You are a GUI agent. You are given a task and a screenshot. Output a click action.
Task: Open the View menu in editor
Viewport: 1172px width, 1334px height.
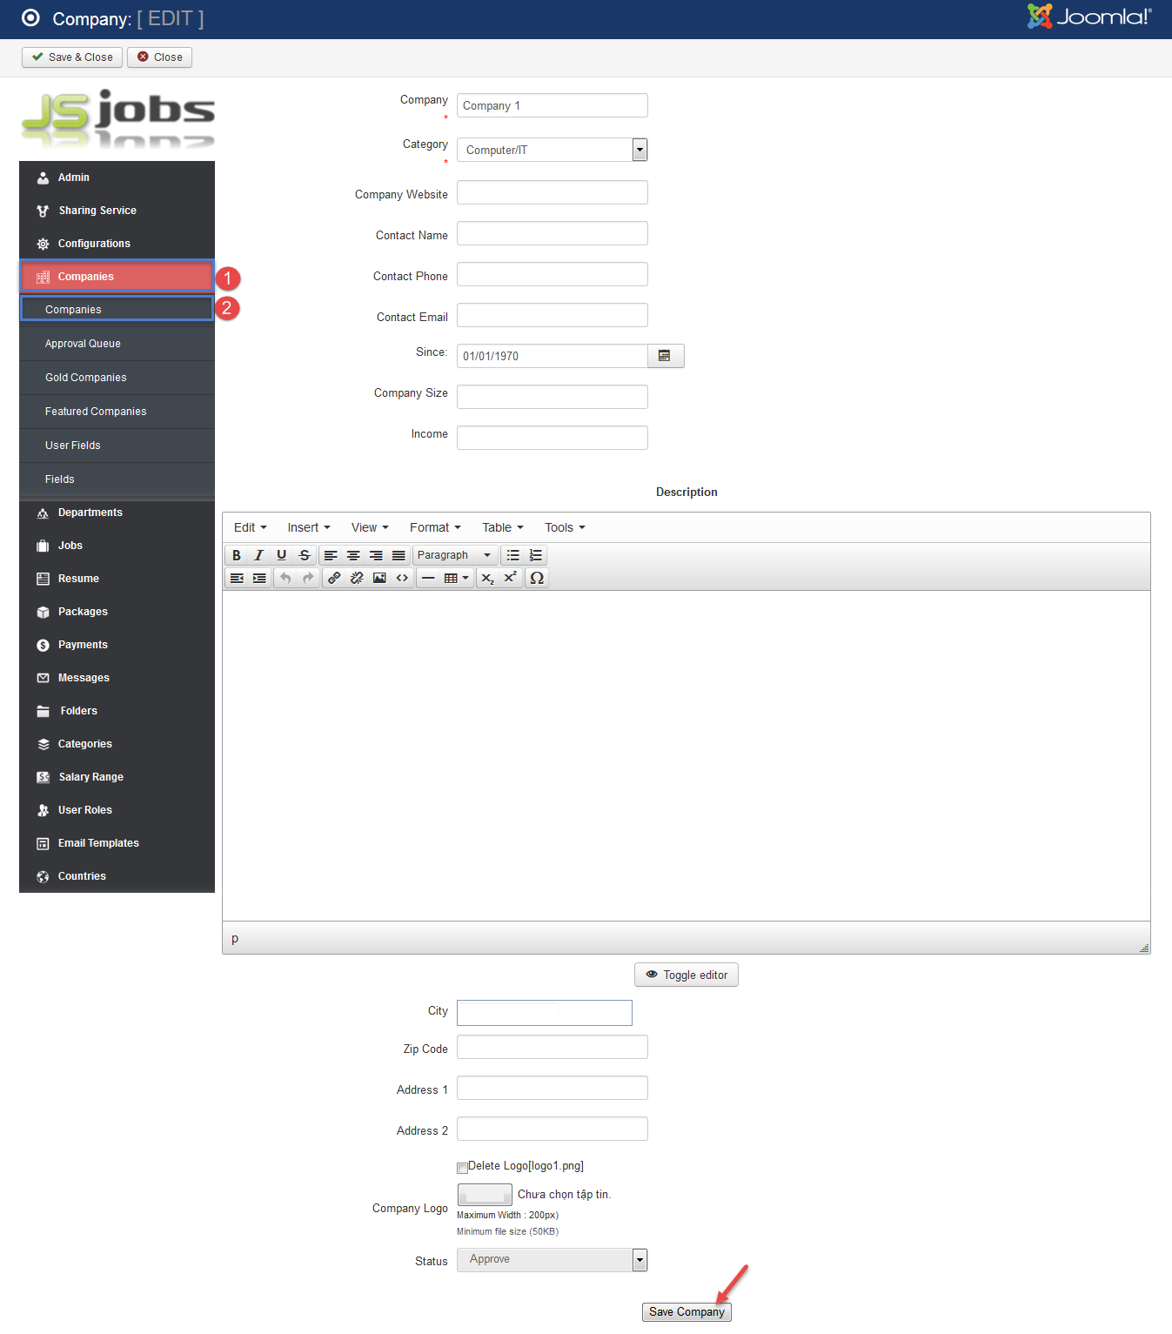pyautogui.click(x=370, y=527)
